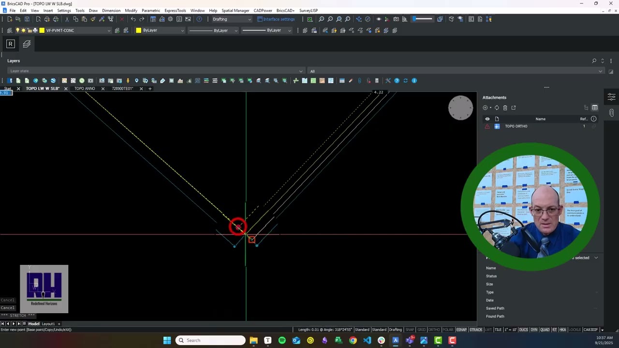Viewport: 619px width, 348px height.
Task: Switch to the Layout1 tab
Action: tap(48, 324)
